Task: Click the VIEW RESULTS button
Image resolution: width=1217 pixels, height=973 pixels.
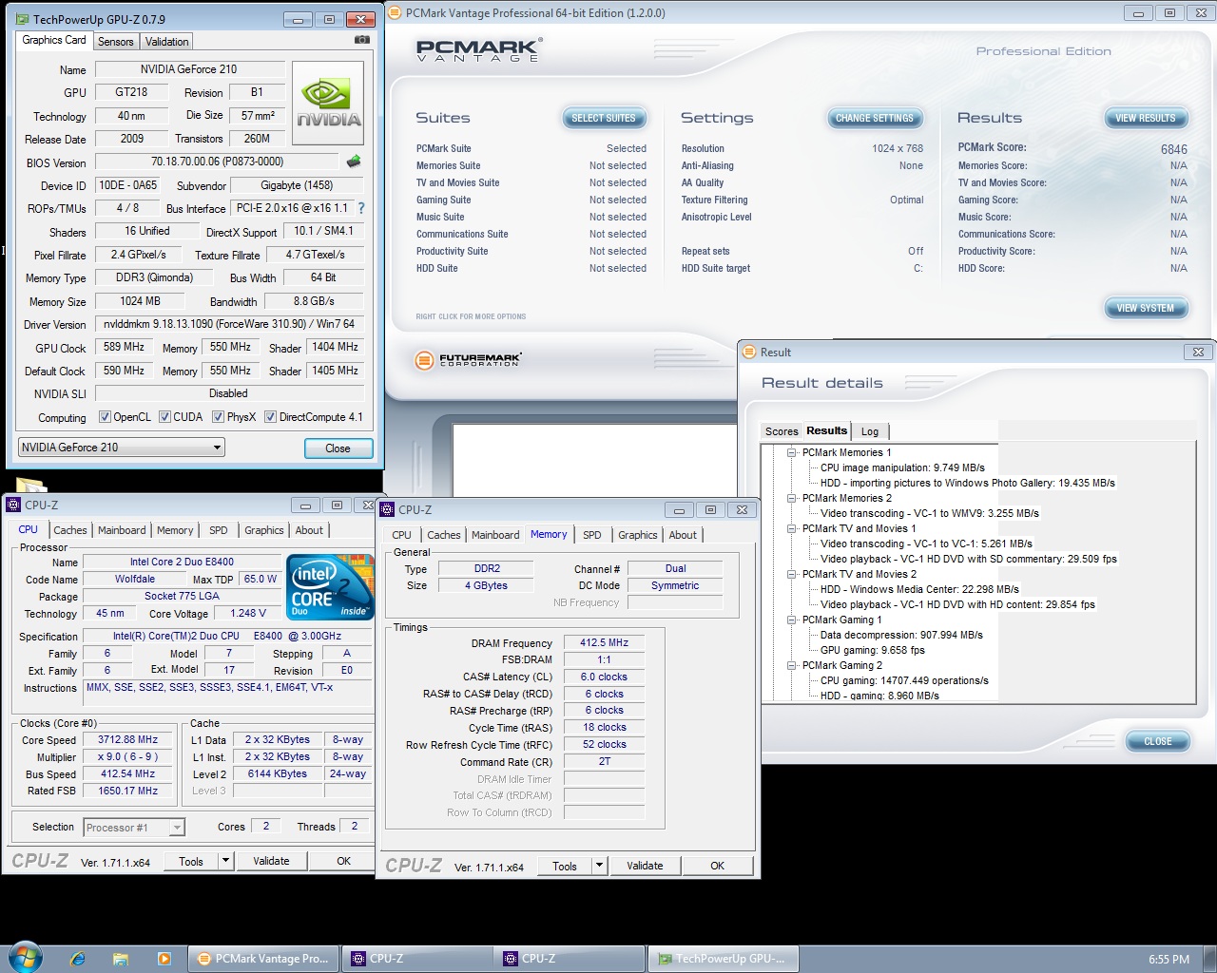Action: point(1146,118)
